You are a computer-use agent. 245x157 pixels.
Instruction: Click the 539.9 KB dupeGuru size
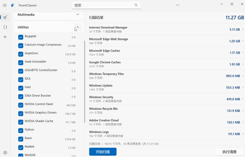[70, 54]
